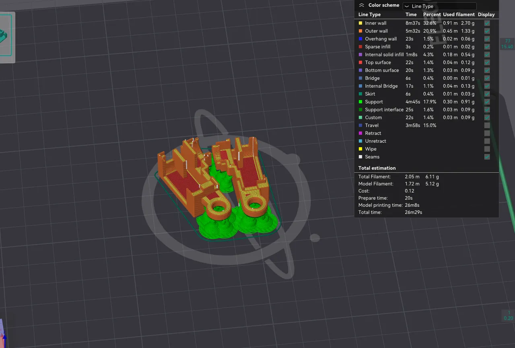Toggle Bottom surface display checkbox
Image resolution: width=515 pixels, height=348 pixels.
(487, 70)
